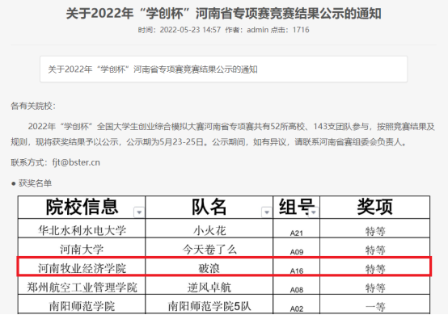Image resolution: width=448 pixels, height=315 pixels.
Task: Click the 院校信息 header text
Action: pos(82,207)
